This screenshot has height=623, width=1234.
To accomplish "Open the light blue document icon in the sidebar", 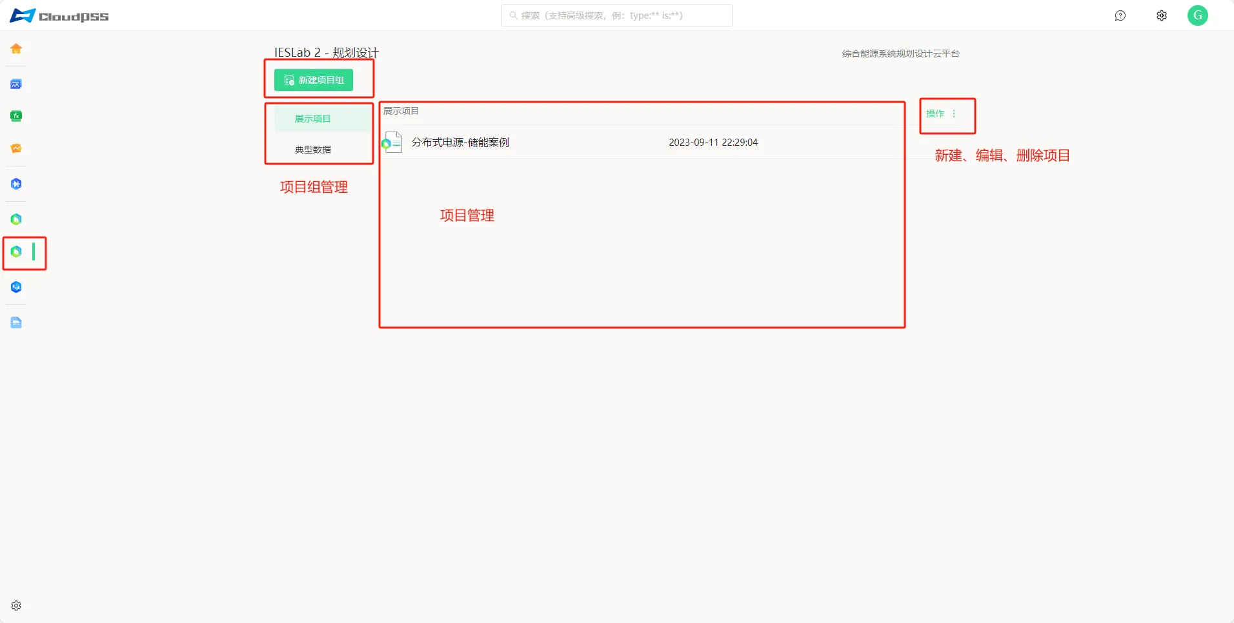I will pos(16,322).
